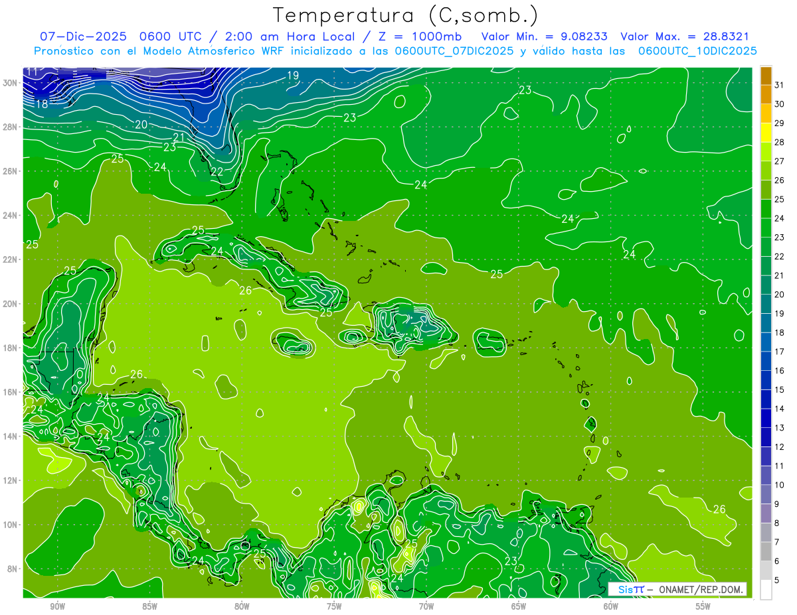Click the 0600UTC_10DIC2025 valid-until timestamp

pos(697,51)
